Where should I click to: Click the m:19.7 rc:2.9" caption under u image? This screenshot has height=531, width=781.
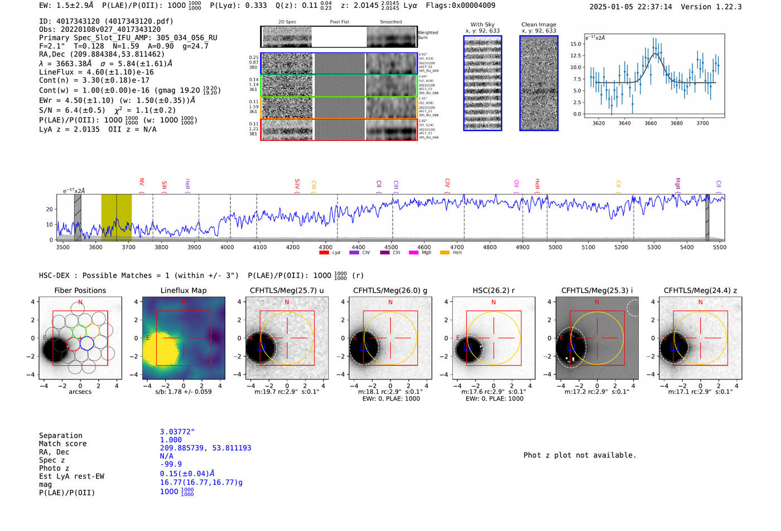(287, 392)
